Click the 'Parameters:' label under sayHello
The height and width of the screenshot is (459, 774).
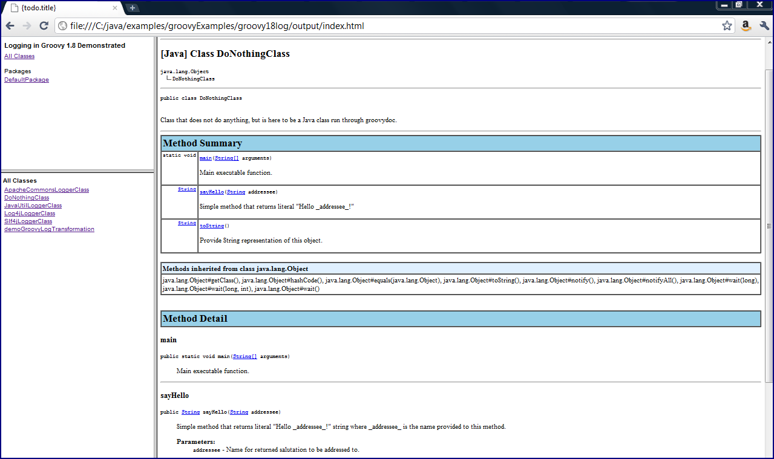(195, 442)
